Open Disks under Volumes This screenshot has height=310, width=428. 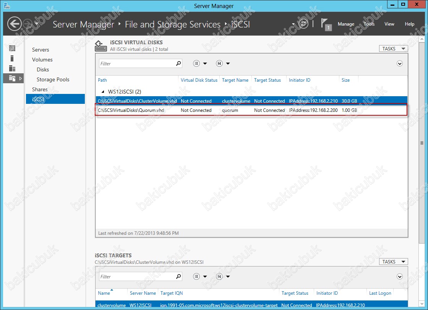tap(43, 69)
